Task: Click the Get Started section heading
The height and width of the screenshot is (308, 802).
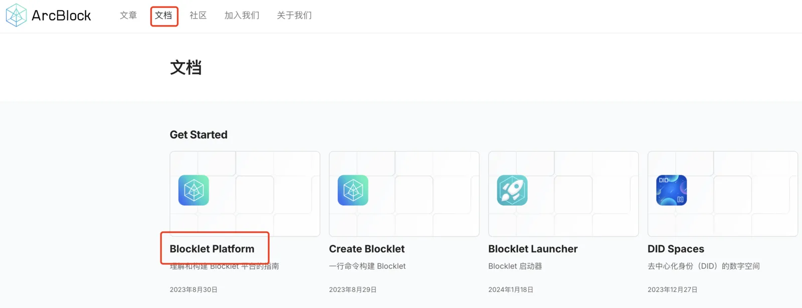Action: [x=198, y=135]
